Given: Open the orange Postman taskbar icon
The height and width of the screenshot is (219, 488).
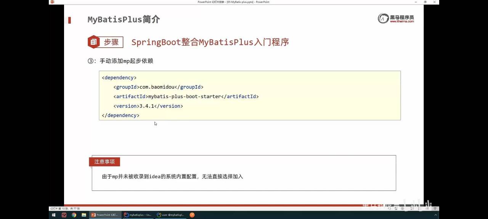Looking at the screenshot, I should 192,215.
